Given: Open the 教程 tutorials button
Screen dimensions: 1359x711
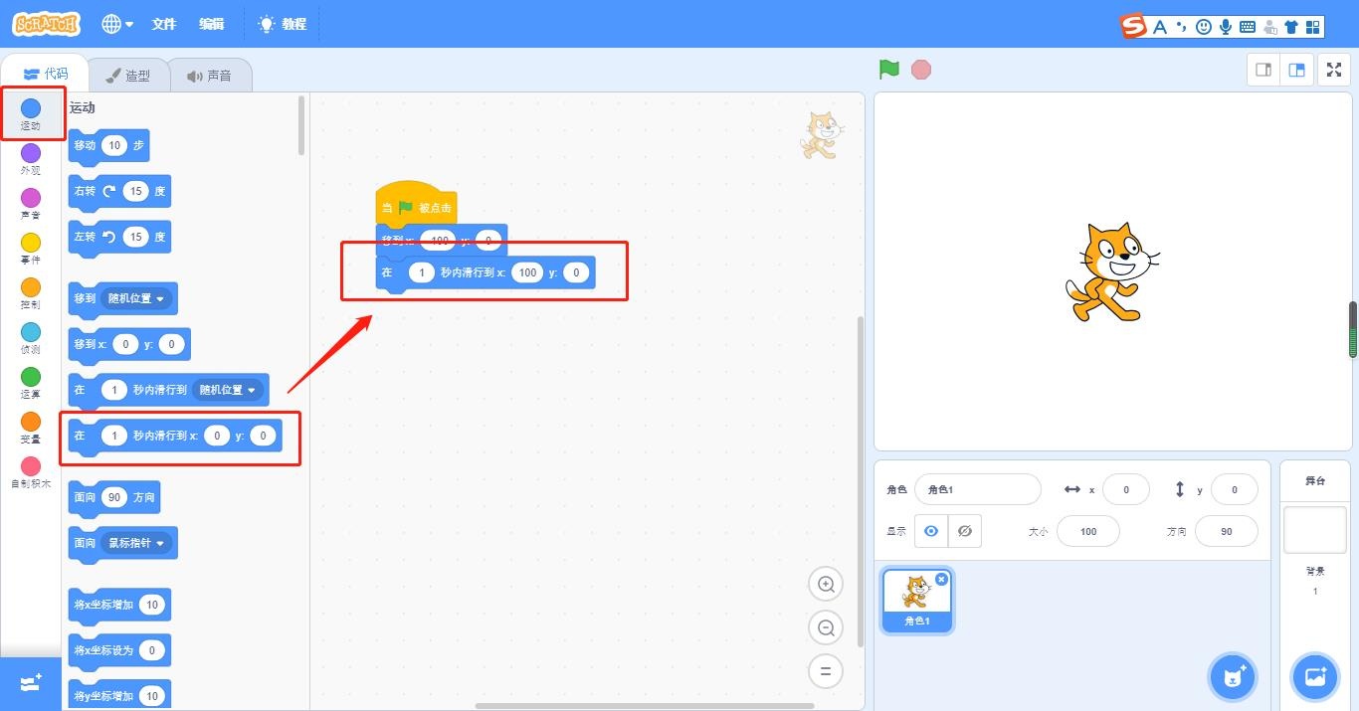Looking at the screenshot, I should tap(283, 24).
